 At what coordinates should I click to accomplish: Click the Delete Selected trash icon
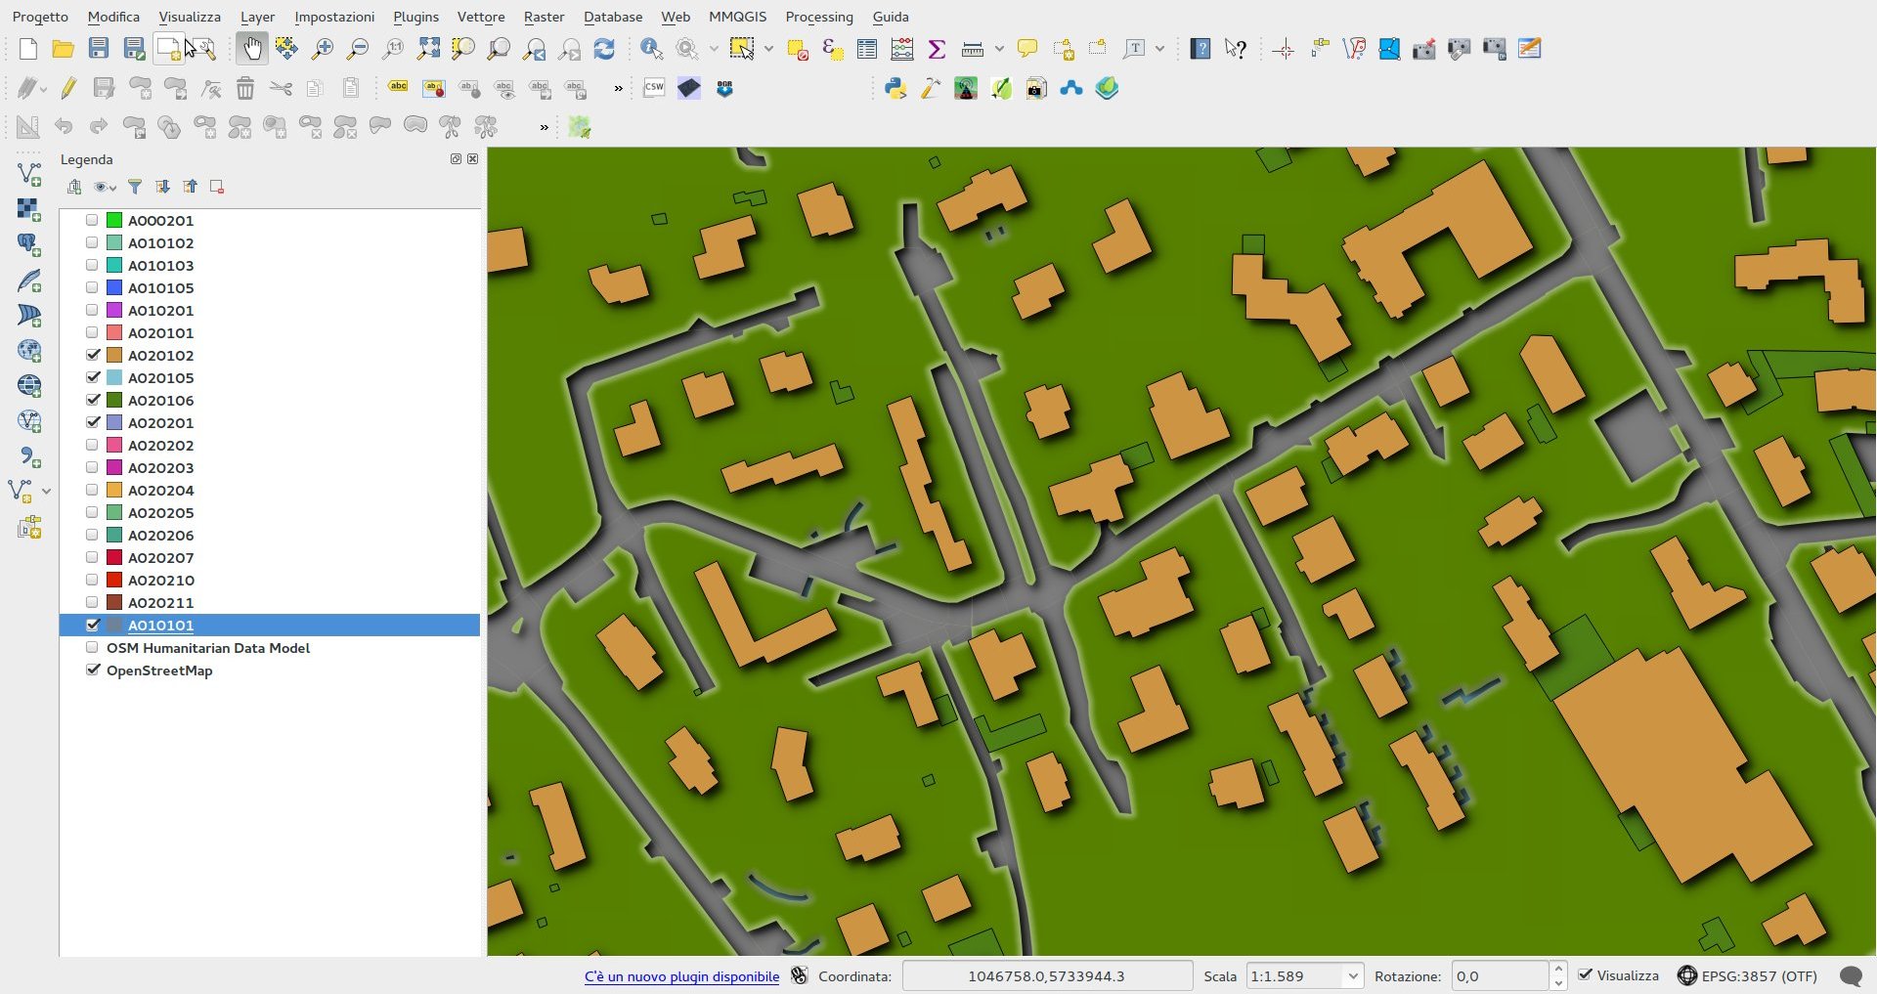pyautogui.click(x=245, y=88)
